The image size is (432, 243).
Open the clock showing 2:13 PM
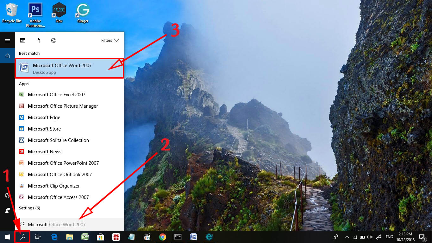click(x=406, y=237)
